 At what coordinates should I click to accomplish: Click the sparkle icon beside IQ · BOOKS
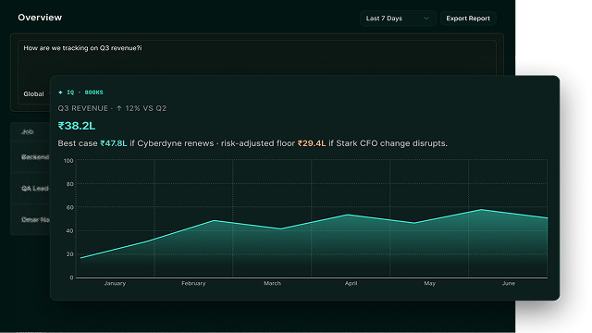[60, 92]
